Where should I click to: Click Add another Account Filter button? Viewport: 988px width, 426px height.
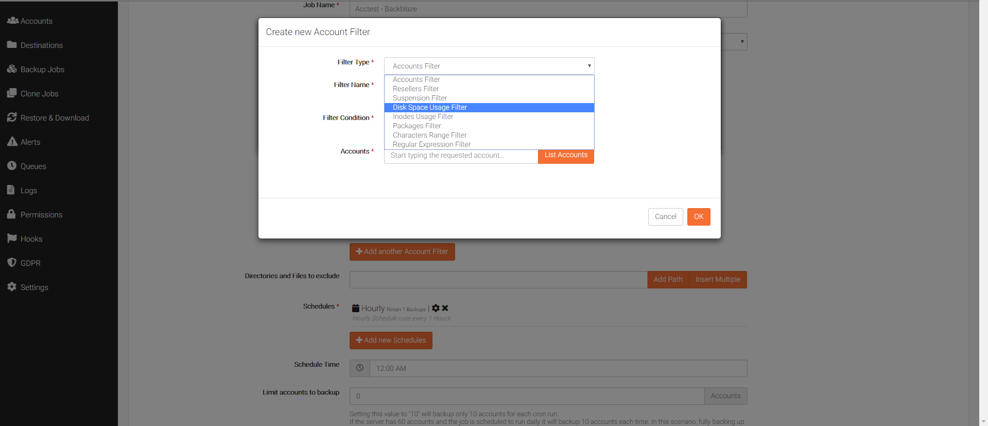click(x=402, y=252)
